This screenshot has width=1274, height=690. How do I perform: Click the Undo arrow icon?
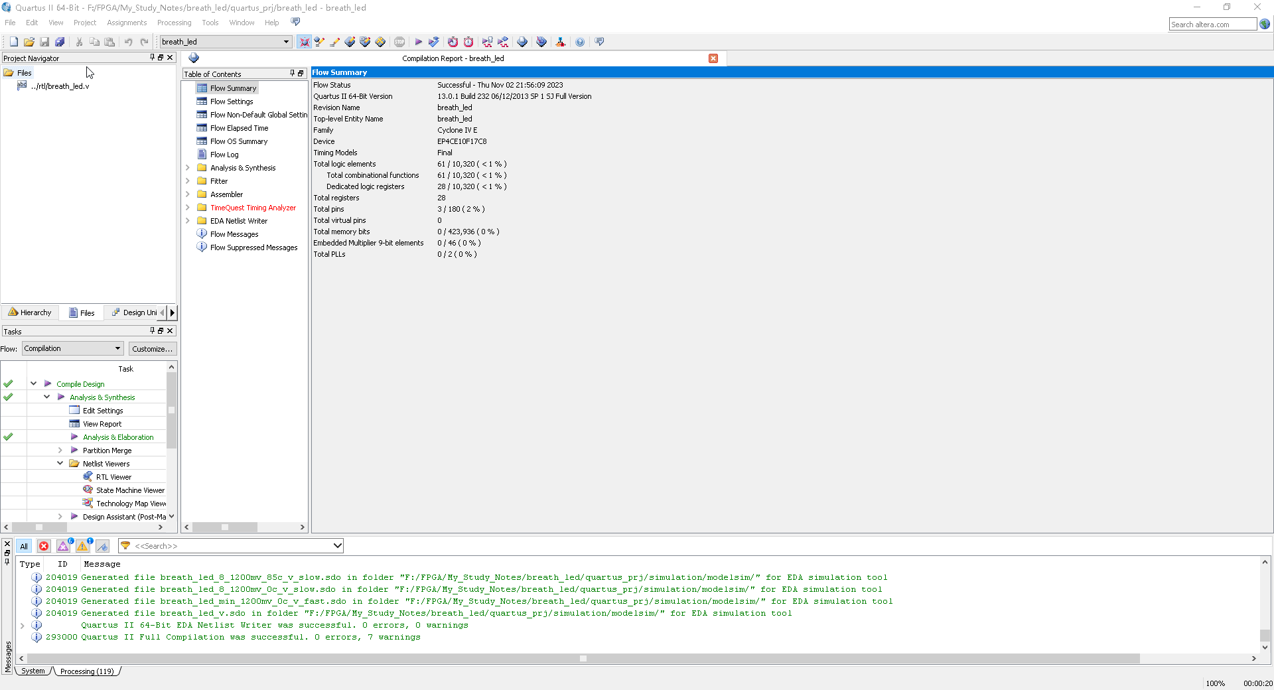[x=129, y=42]
